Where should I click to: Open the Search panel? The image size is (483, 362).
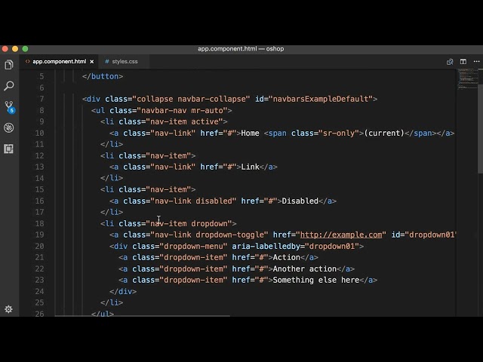pyautogui.click(x=9, y=86)
